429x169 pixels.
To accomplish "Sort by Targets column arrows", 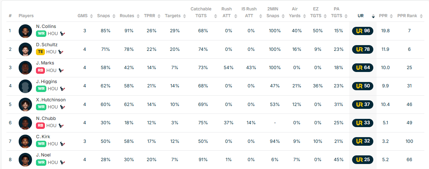I will [184, 16].
